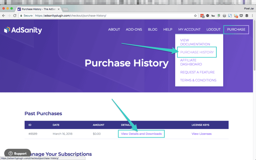Open the Buffer stacked-layers extension

(x=247, y=15)
